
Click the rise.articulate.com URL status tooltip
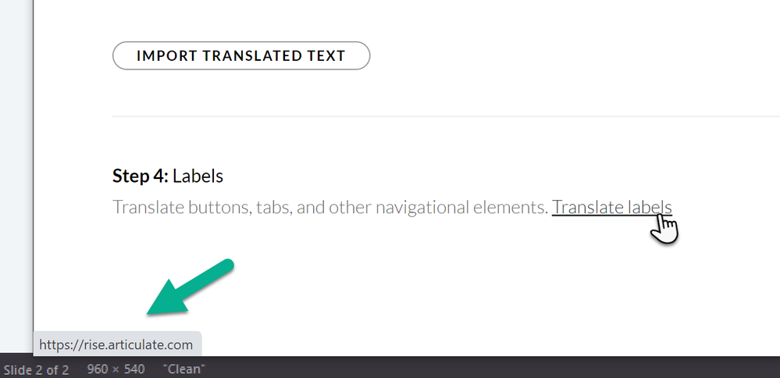pos(116,344)
